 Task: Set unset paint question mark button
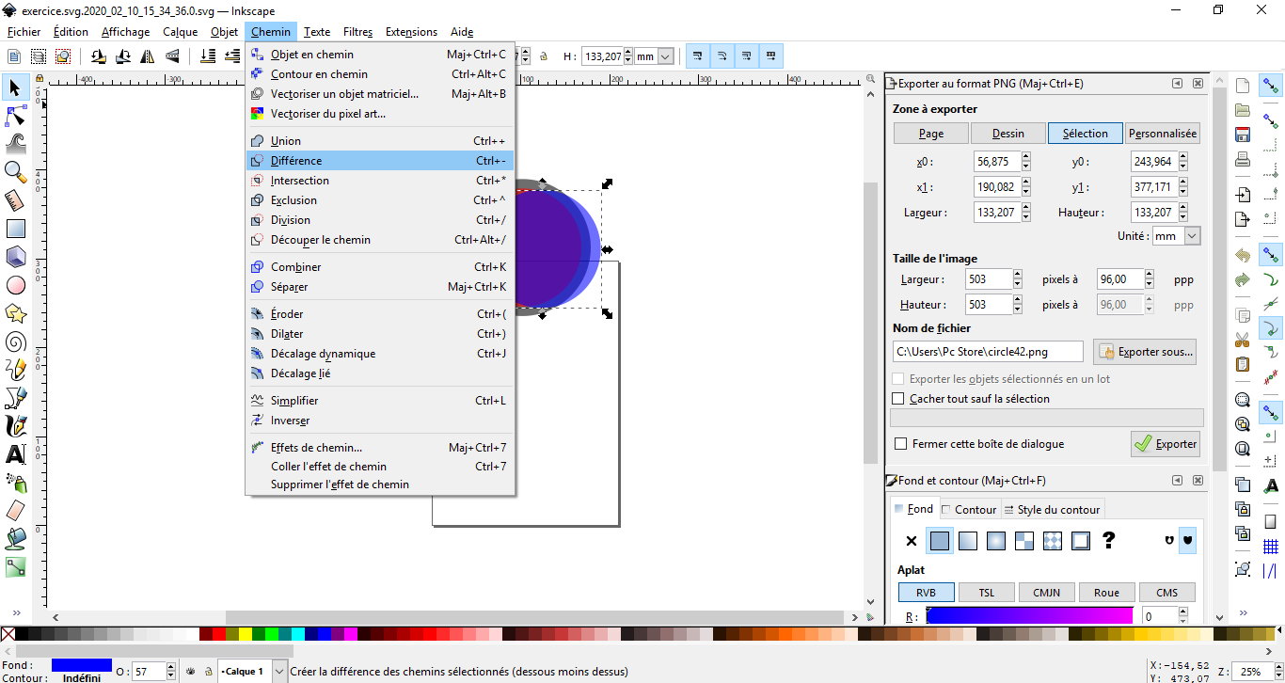click(1109, 540)
